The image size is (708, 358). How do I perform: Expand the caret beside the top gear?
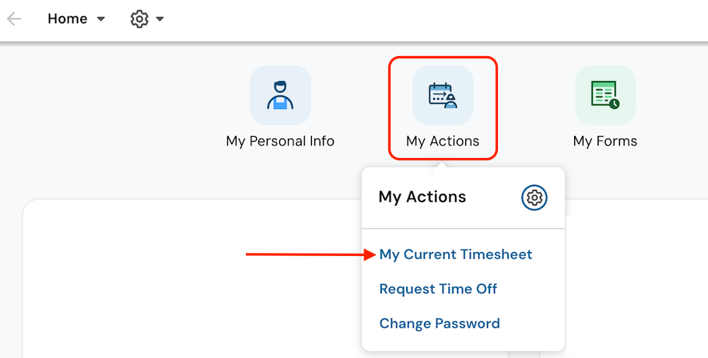coord(160,19)
